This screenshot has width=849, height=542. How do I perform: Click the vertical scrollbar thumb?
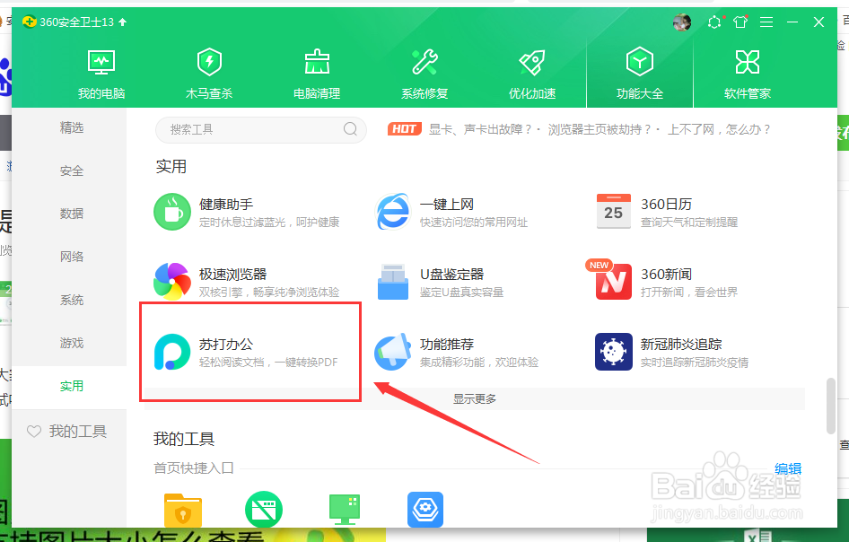(830, 406)
